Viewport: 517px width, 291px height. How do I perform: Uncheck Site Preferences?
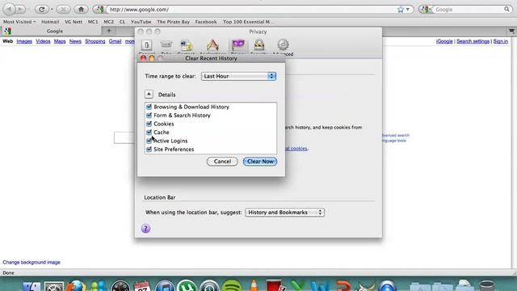coord(149,149)
